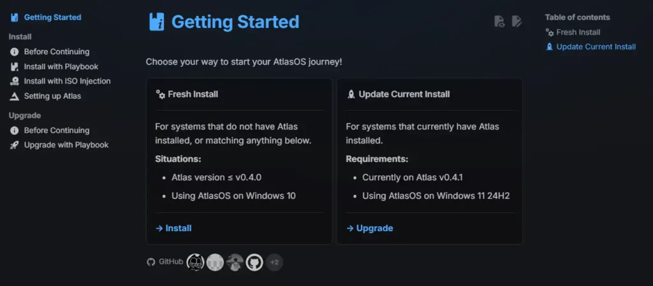Click the view source page icon
653x286 pixels.
pyautogui.click(x=500, y=22)
